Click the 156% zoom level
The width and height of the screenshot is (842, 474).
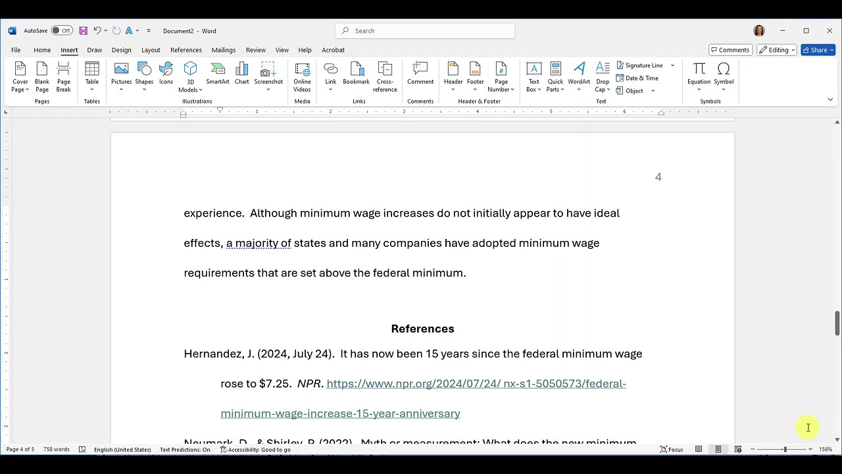826,450
